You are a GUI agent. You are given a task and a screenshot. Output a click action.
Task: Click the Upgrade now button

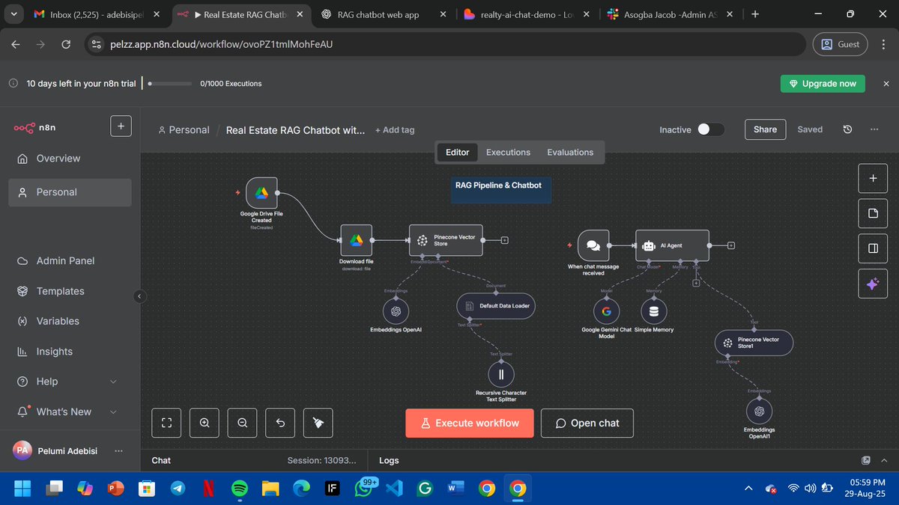[x=823, y=84]
